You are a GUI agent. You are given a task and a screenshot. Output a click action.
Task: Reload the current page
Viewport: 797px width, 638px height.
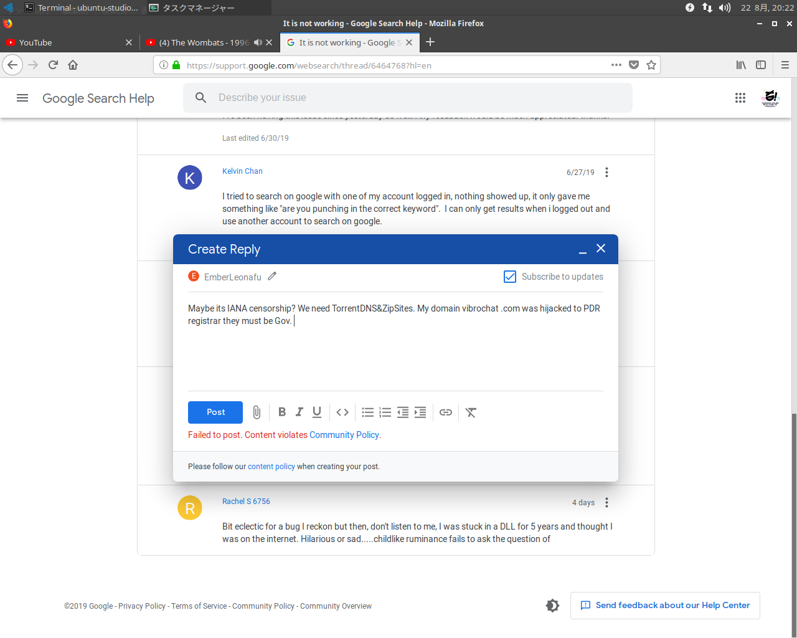point(54,65)
